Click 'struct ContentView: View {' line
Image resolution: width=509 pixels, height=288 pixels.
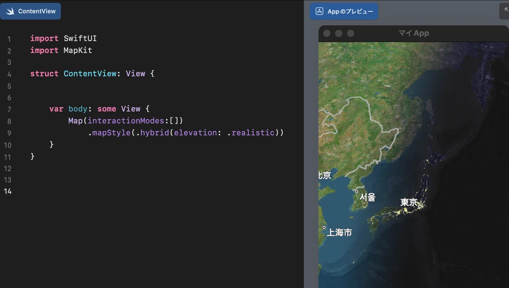point(92,73)
